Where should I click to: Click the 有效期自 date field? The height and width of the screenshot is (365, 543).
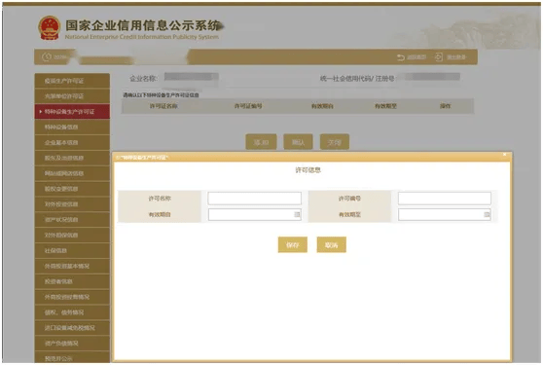[x=255, y=215]
